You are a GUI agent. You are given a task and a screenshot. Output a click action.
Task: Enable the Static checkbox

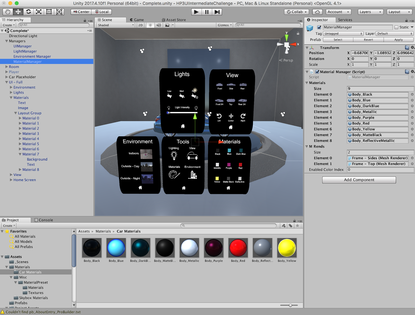396,27
